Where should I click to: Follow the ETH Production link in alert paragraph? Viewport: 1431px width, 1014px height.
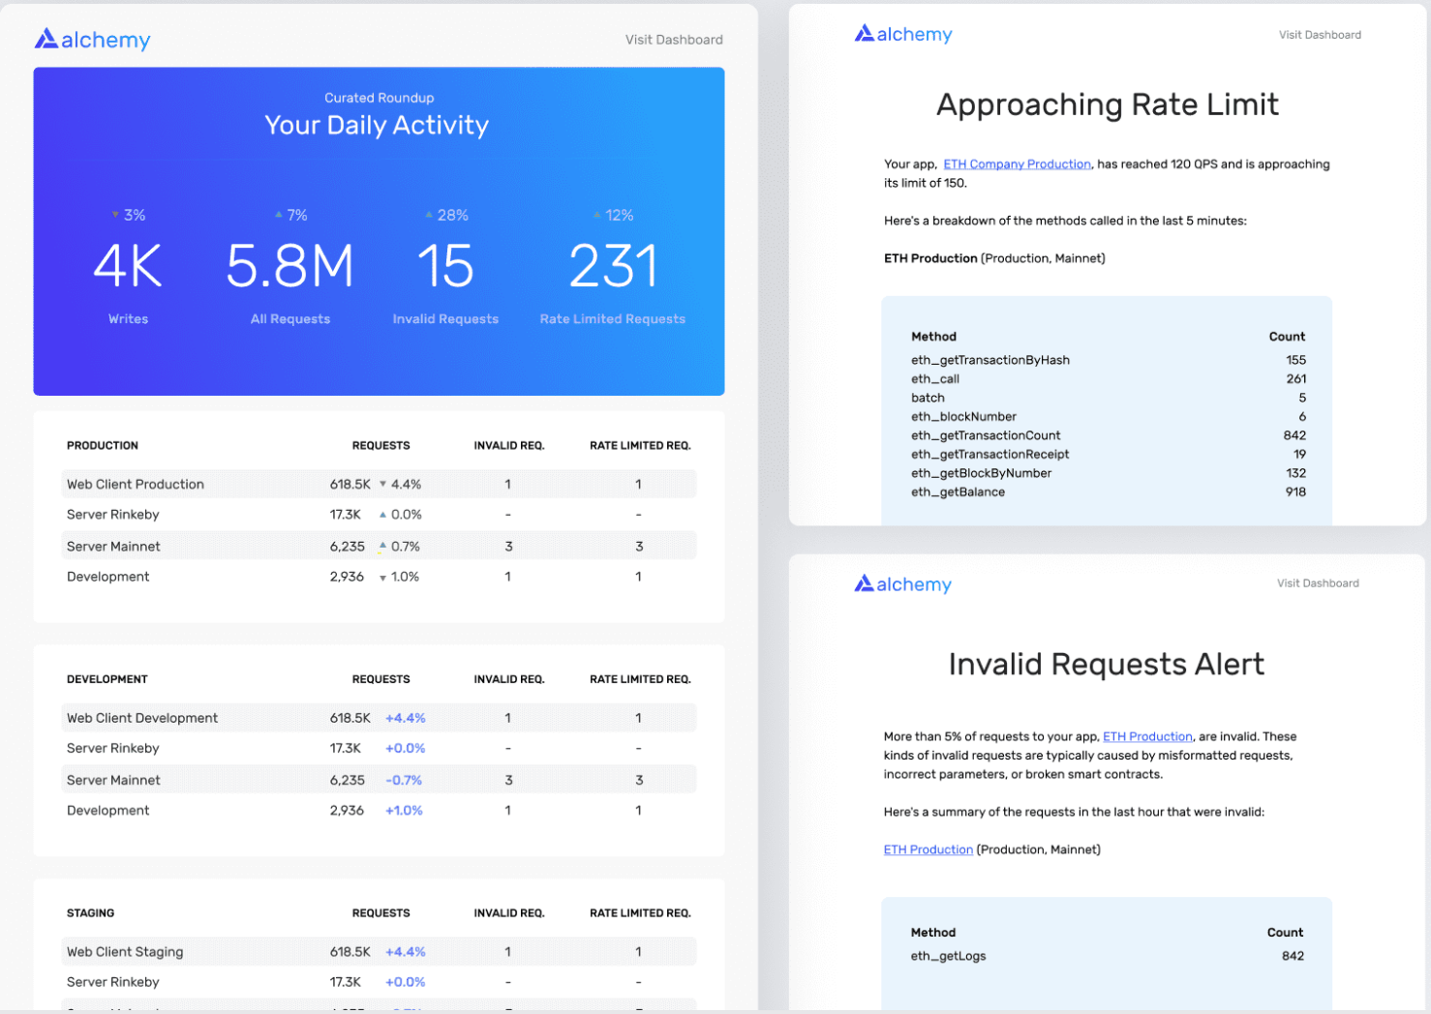(x=1147, y=736)
